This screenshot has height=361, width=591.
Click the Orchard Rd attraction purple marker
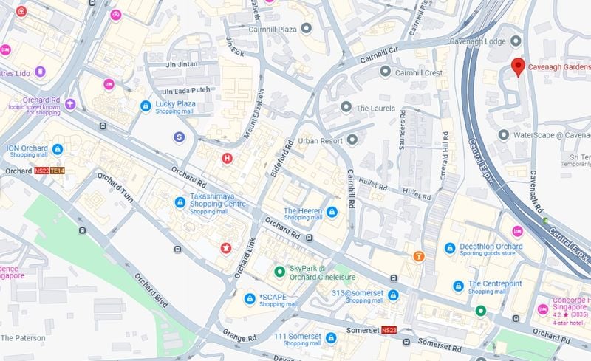tap(70, 104)
